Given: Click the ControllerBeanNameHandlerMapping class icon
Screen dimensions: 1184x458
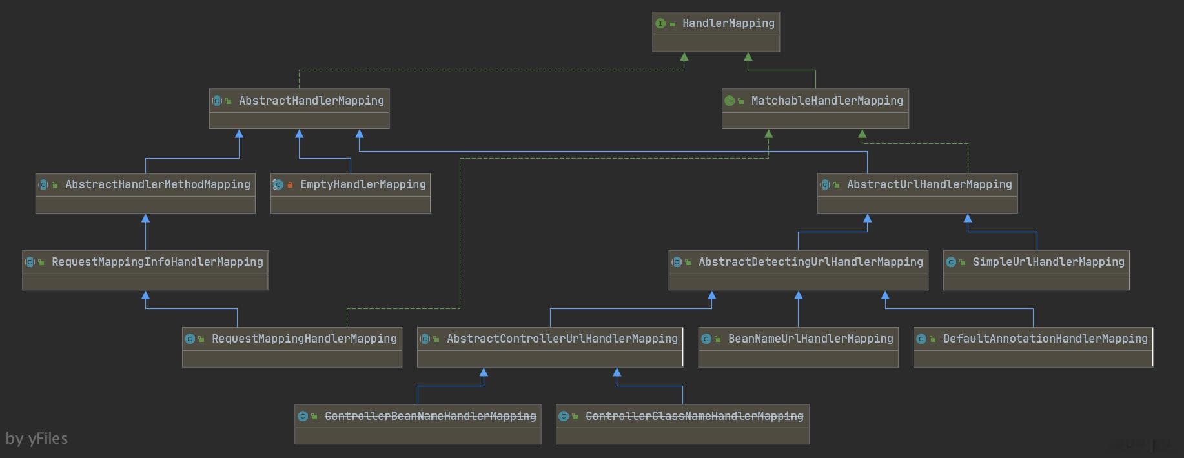Looking at the screenshot, I should coord(303,416).
